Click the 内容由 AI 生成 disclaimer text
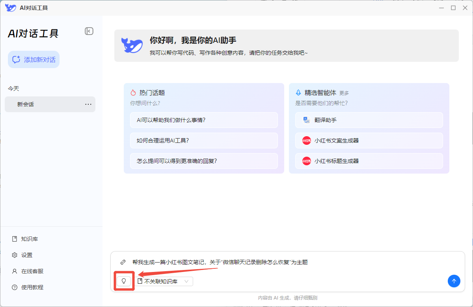Image resolution: width=473 pixels, height=307 pixels. [x=288, y=298]
